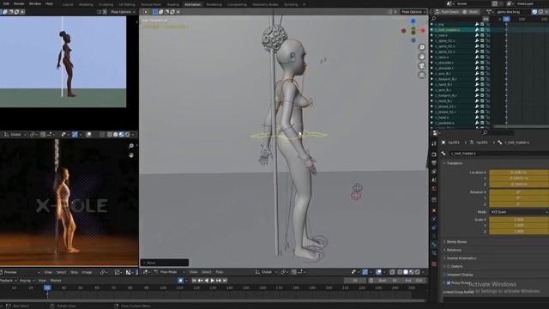Image resolution: width=549 pixels, height=309 pixels.
Task: Toggle auto keying record button in timeline
Action: [180, 281]
